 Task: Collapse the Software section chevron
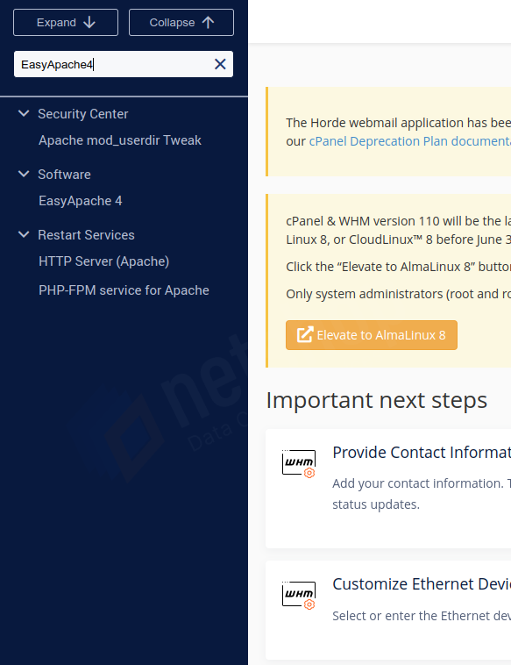click(x=25, y=174)
